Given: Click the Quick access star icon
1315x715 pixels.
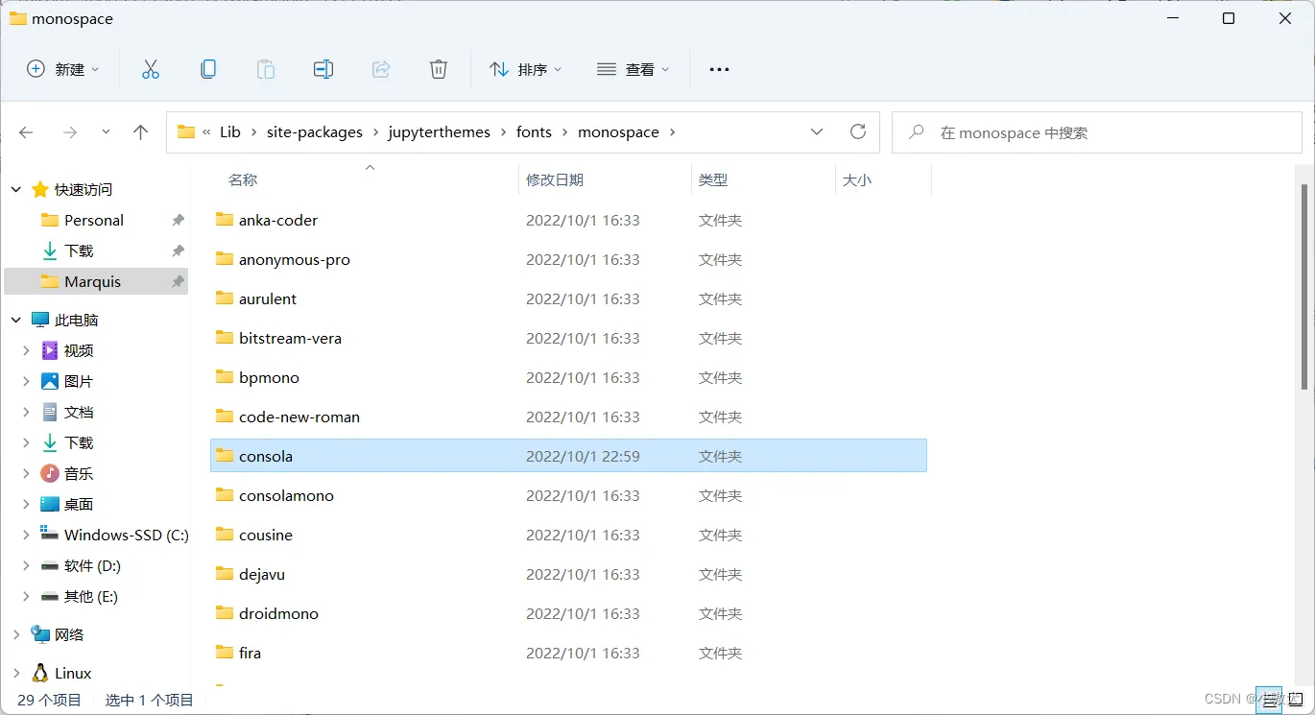Looking at the screenshot, I should 40,189.
